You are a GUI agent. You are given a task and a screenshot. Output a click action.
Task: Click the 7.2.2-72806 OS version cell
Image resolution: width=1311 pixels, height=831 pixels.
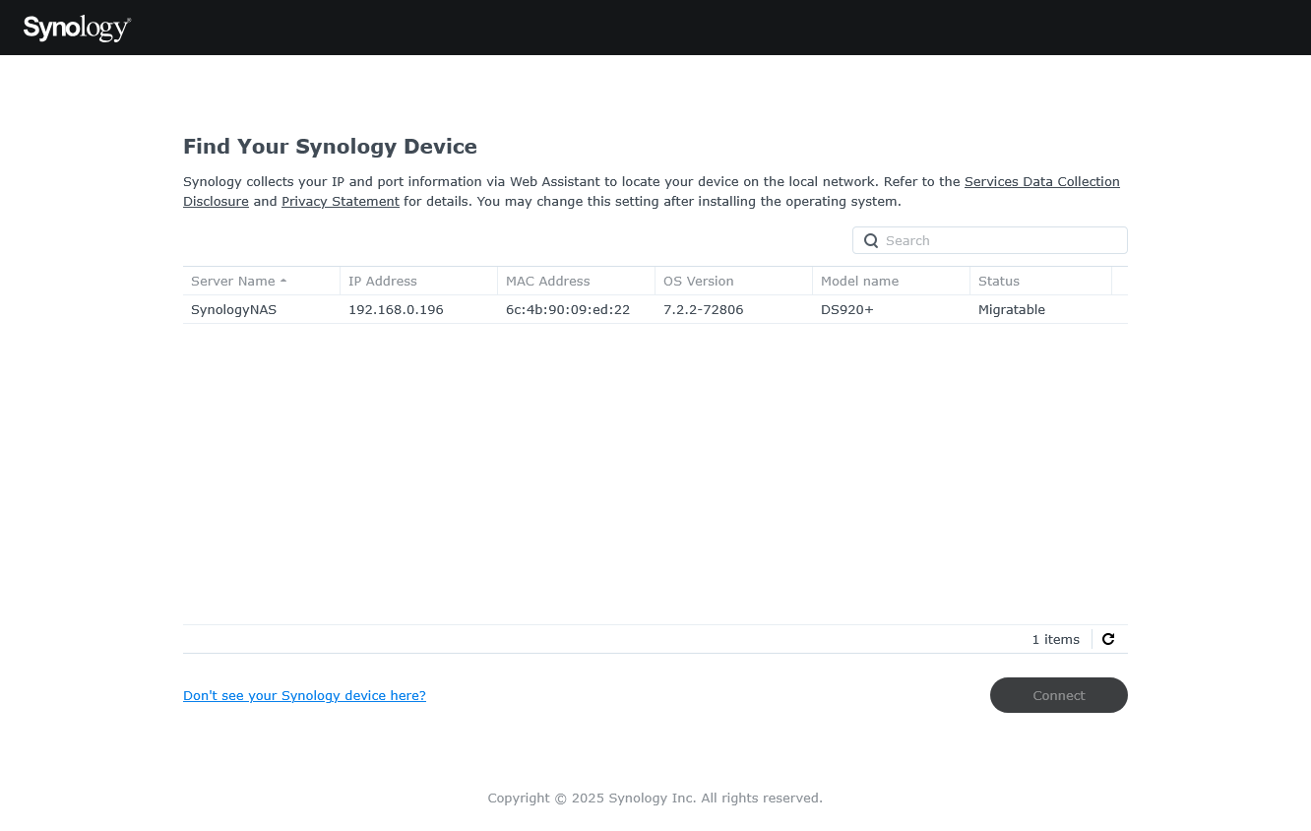pos(704,309)
